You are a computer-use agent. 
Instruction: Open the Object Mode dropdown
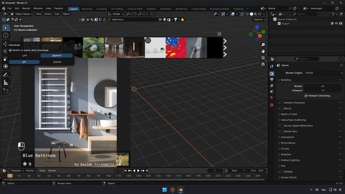[22, 14]
